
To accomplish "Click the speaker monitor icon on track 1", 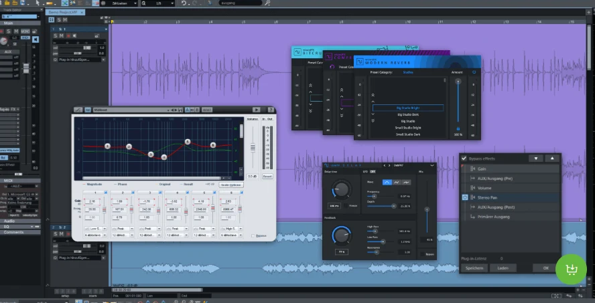I will [75, 36].
